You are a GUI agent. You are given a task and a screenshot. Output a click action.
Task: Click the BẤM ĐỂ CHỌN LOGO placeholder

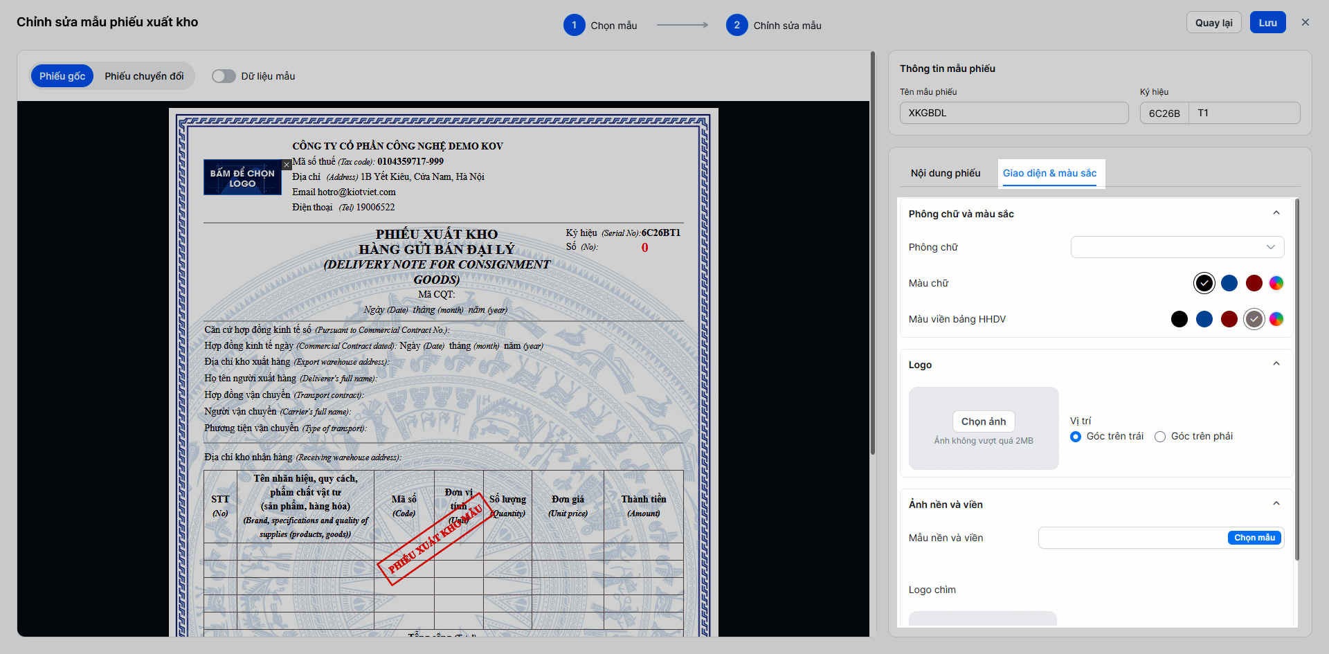pos(242,177)
